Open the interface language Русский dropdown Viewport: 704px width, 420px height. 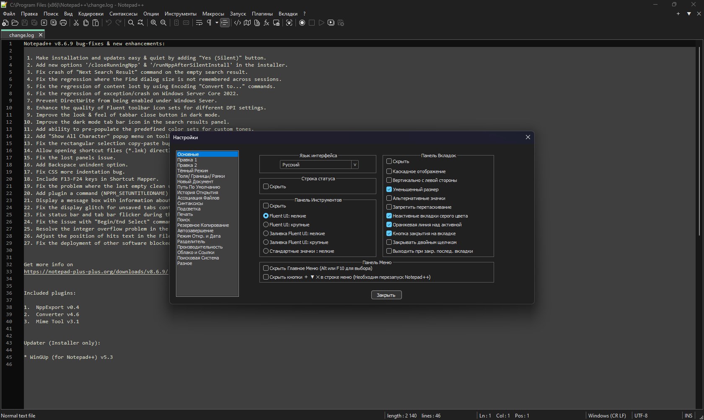[x=319, y=165]
